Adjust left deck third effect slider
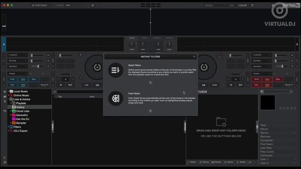Image resolution: width=301 pixels, height=169 pixels. pos(37,66)
